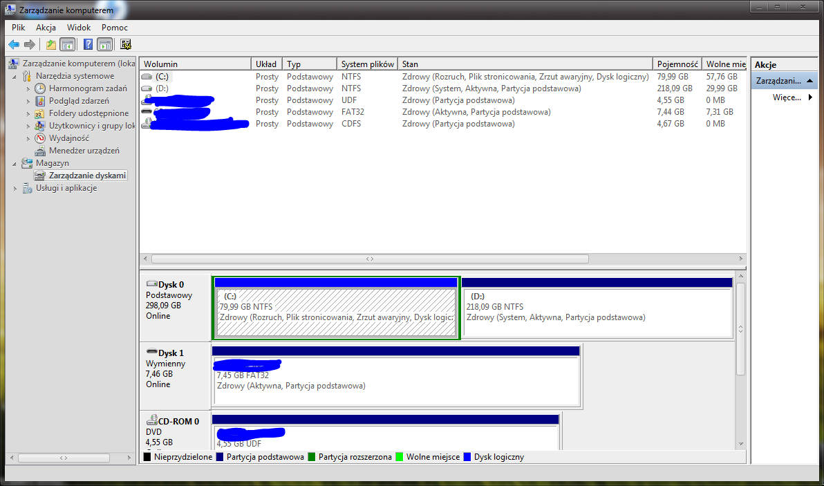Expand the Wydajność node

tap(28, 139)
